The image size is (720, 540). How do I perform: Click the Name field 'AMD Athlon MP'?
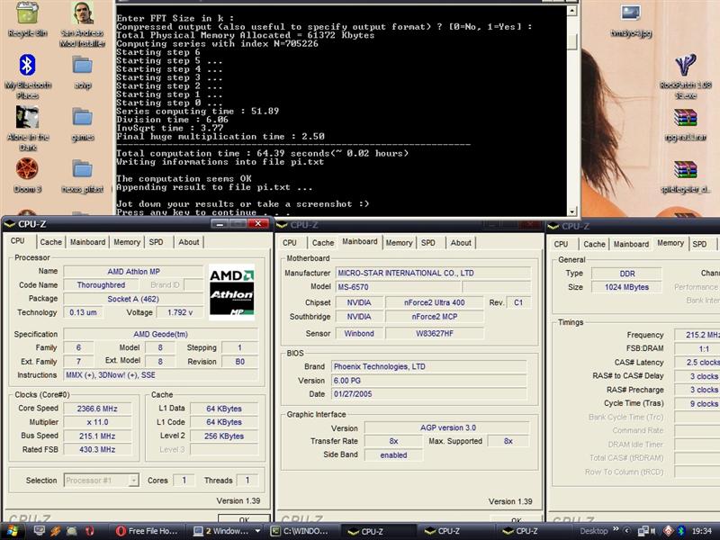133,272
